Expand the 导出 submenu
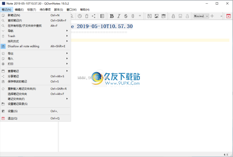This screenshot has width=233, height=157. tap(36, 53)
